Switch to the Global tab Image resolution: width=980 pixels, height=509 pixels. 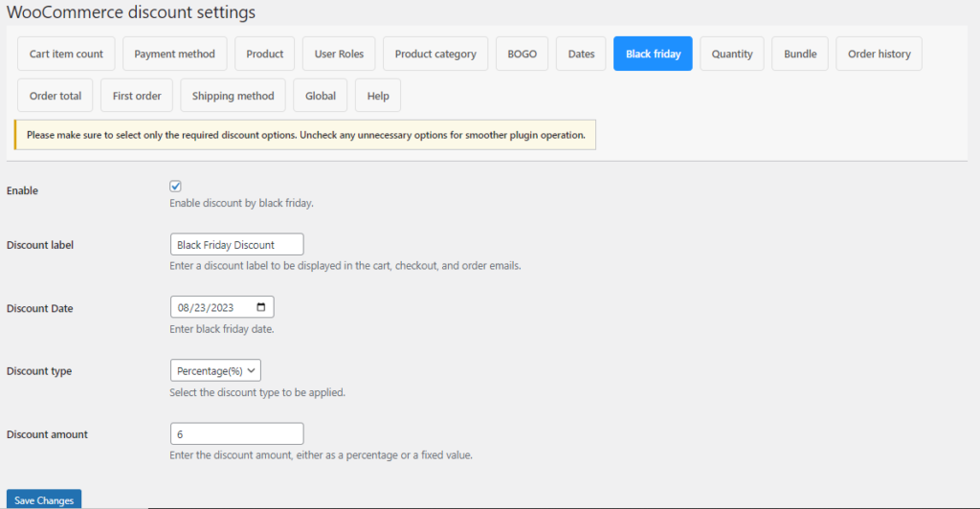320,96
